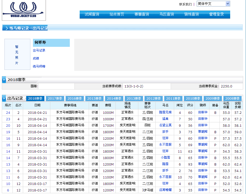Open 试闸查询 in the navigation bar
246x194 pixels.
click(92, 14)
